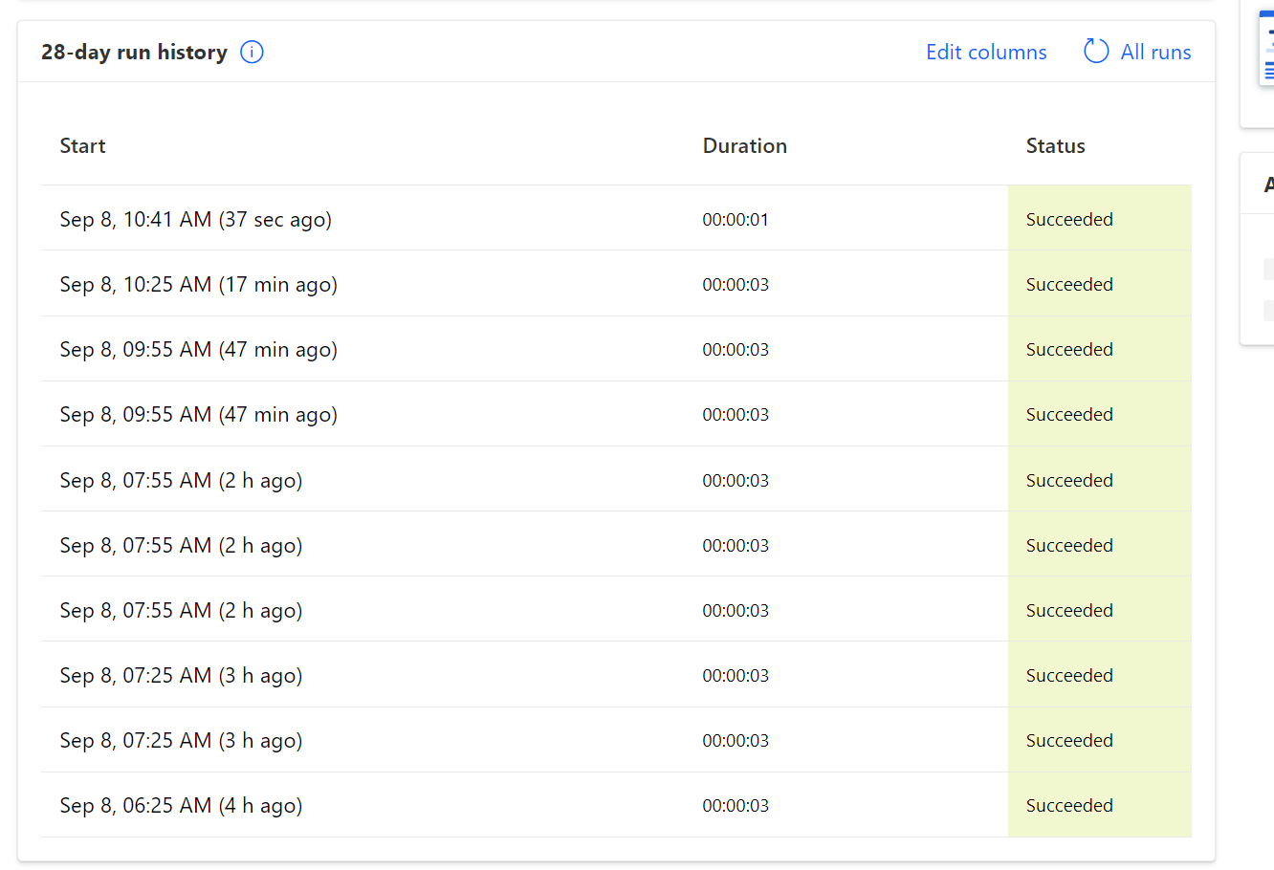This screenshot has height=870, width=1274.
Task: Select the Status column header
Action: [1055, 146]
